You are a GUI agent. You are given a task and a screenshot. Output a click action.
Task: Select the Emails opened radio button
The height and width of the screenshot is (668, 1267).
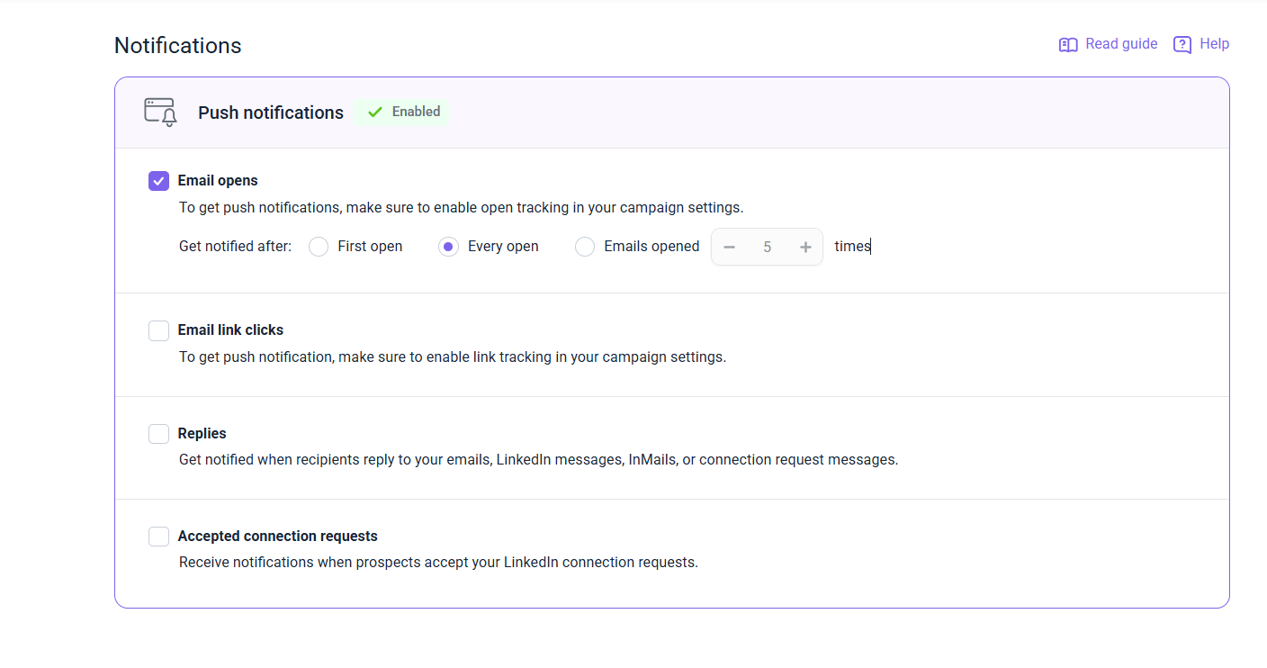585,247
